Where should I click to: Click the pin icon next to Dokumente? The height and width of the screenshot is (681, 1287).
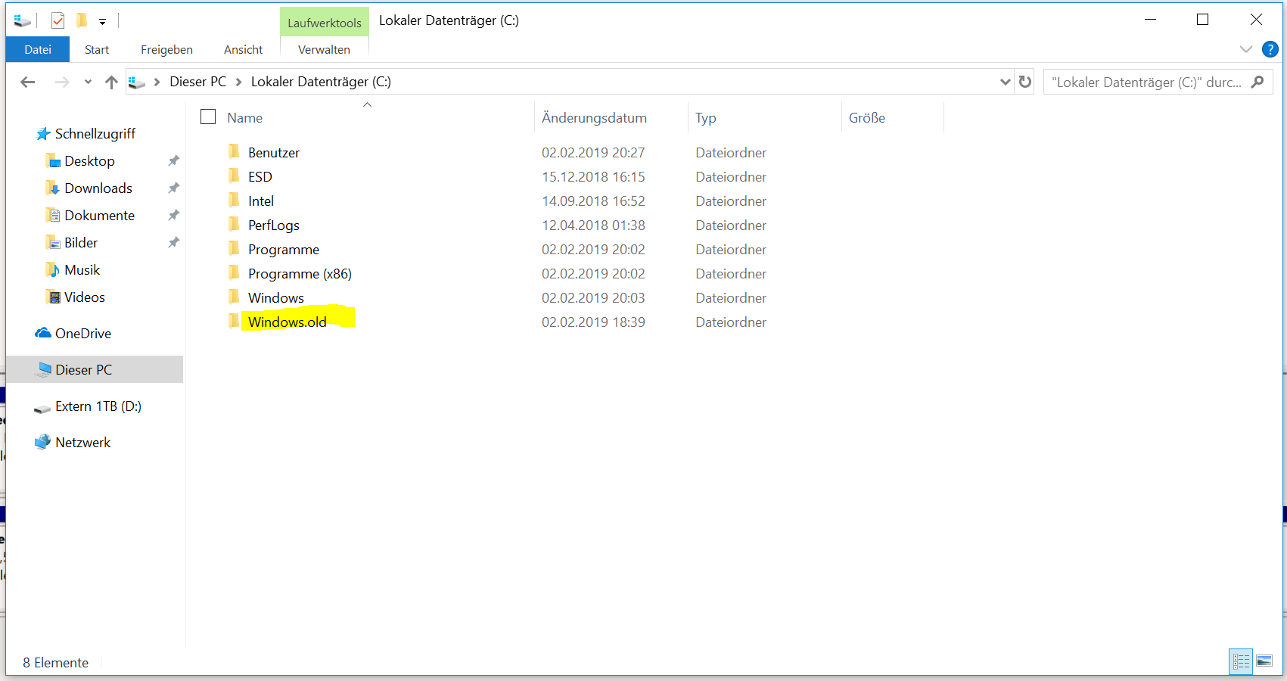point(173,215)
